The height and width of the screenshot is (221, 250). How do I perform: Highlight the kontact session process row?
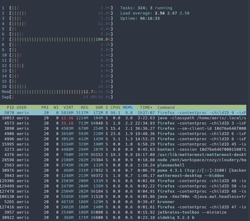[123, 149]
